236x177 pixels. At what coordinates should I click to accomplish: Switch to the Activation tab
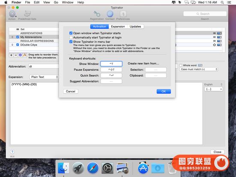coord(100,27)
